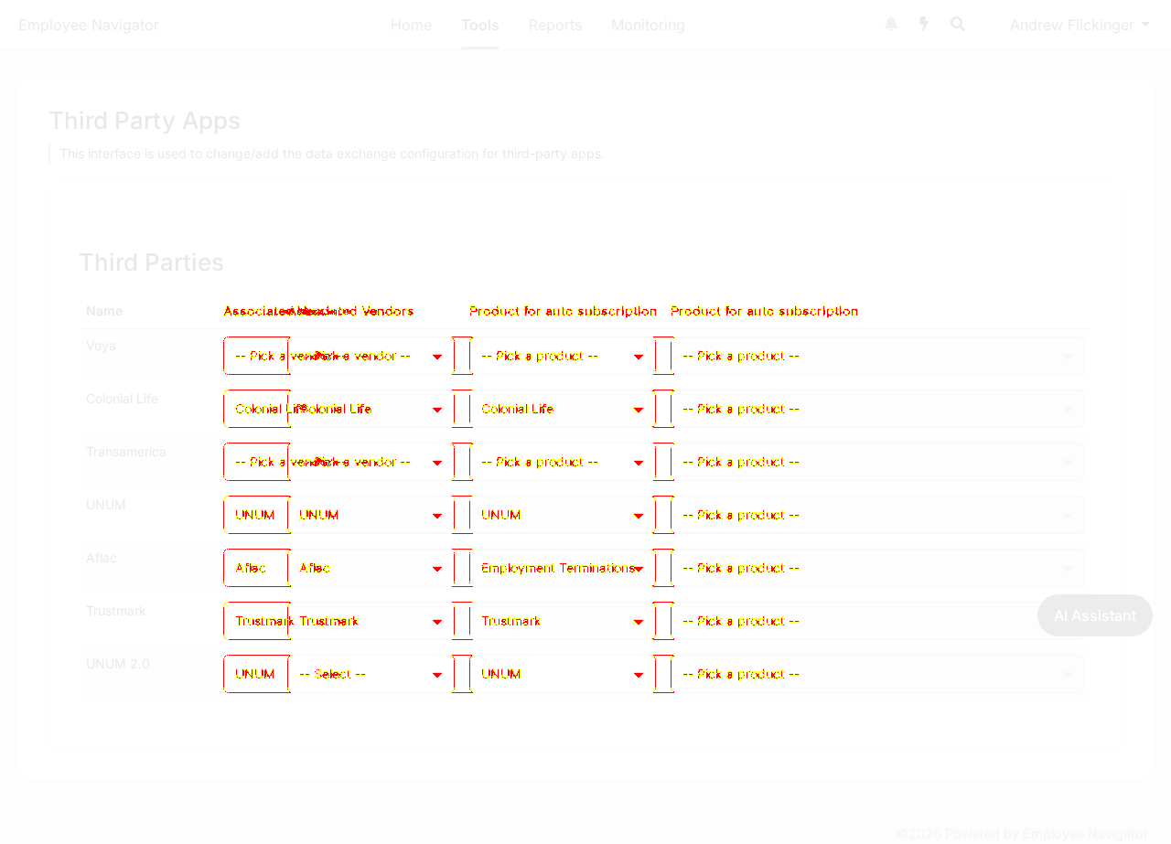The height and width of the screenshot is (844, 1171).
Task: Click the Third Party Apps page heading
Action: pyautogui.click(x=145, y=121)
